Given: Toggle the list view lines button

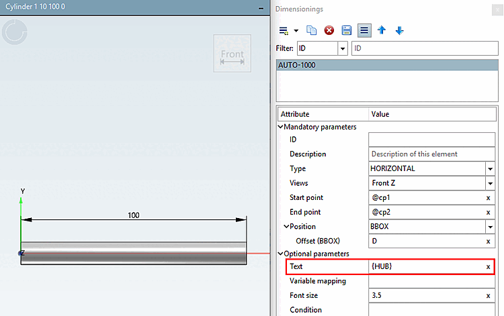Looking at the screenshot, I should pyautogui.click(x=364, y=30).
